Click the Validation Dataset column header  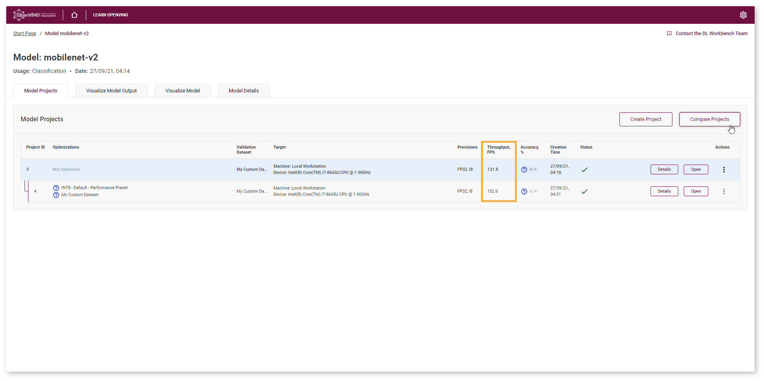coord(246,150)
